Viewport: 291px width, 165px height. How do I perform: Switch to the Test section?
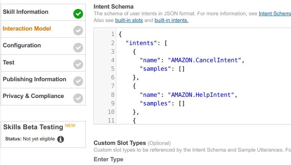pyautogui.click(x=9, y=63)
